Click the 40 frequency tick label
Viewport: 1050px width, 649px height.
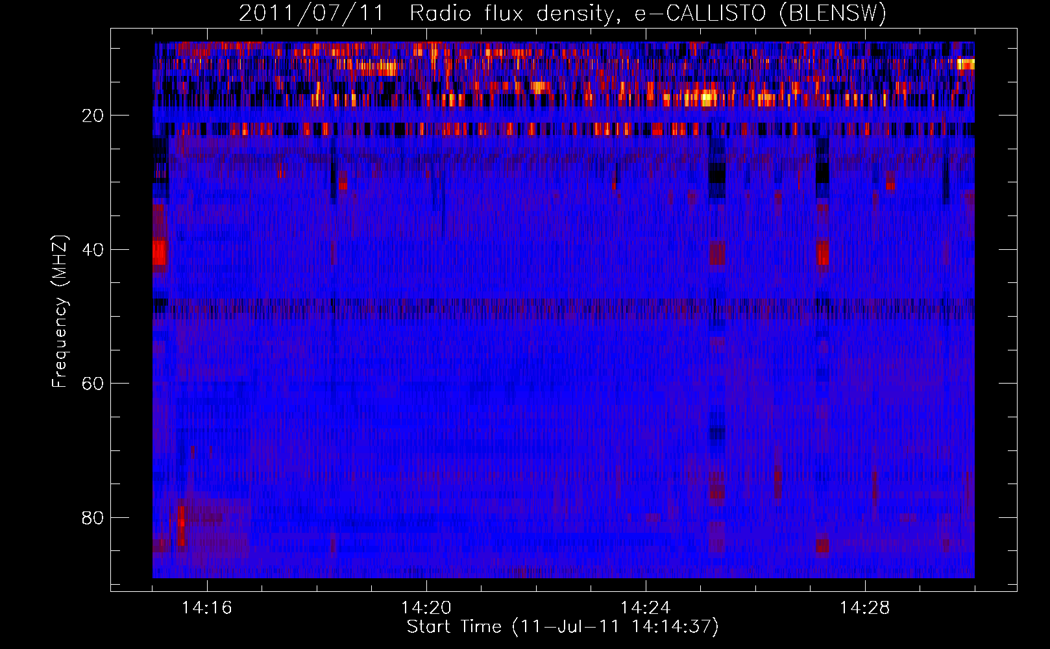(93, 250)
